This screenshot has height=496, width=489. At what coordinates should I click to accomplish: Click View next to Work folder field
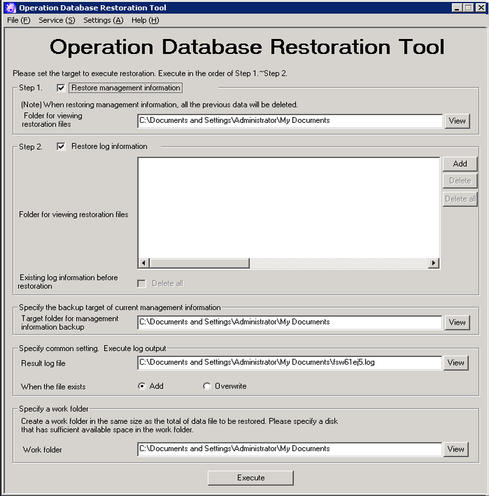(x=456, y=449)
